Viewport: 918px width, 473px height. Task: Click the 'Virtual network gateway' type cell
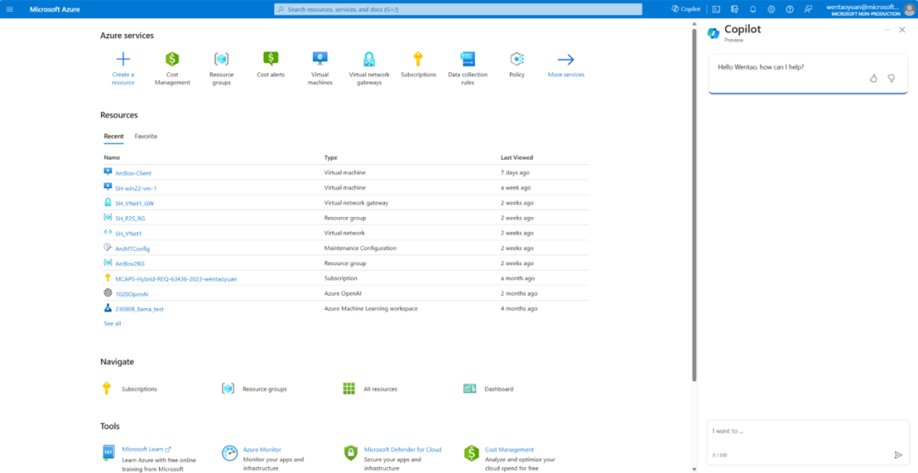pos(356,202)
